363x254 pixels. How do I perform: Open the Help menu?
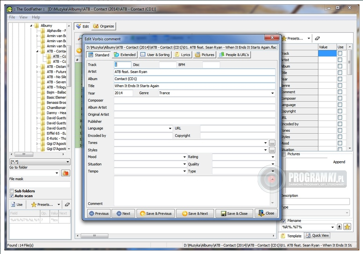tap(36, 17)
